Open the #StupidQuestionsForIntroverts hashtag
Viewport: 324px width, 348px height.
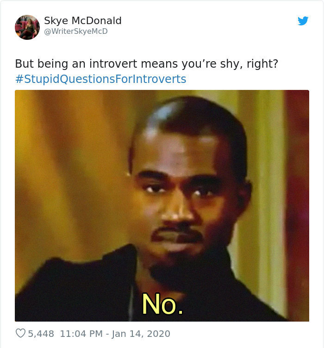pyautogui.click(x=101, y=79)
